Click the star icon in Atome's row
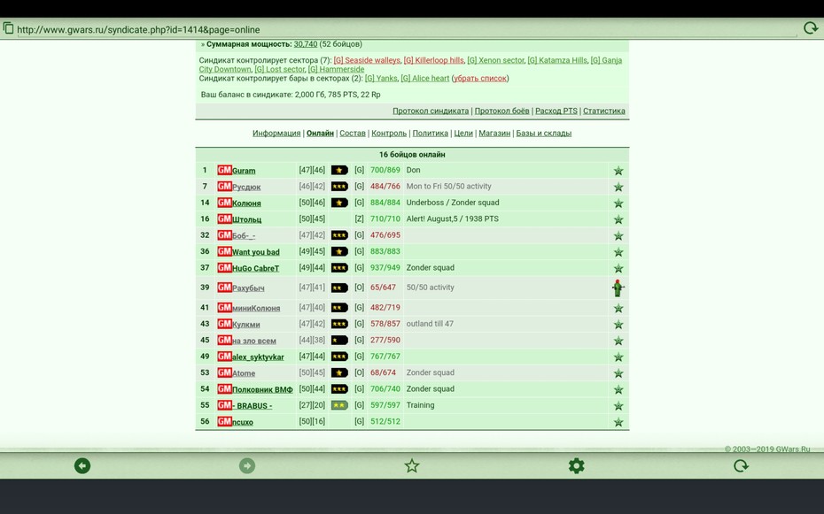Image resolution: width=824 pixels, height=514 pixels. [x=618, y=373]
